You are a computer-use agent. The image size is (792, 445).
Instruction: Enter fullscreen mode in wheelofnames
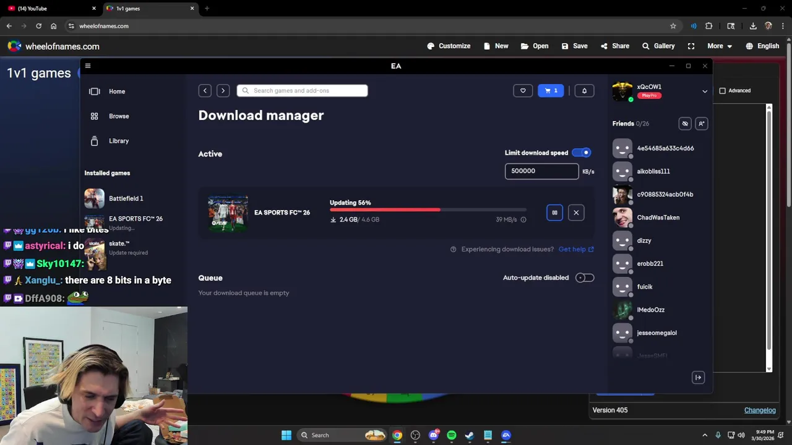tap(691, 46)
